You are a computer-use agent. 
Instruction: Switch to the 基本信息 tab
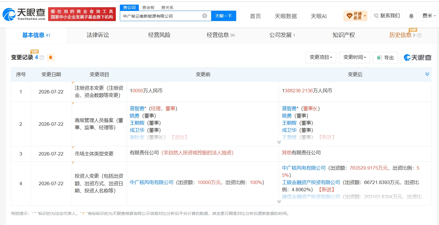point(36,35)
